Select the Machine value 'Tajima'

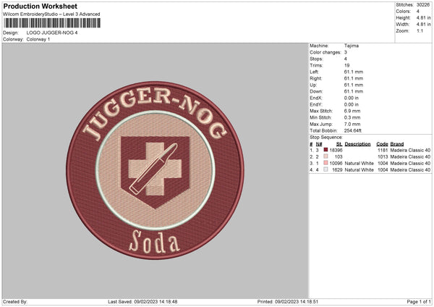[352, 46]
